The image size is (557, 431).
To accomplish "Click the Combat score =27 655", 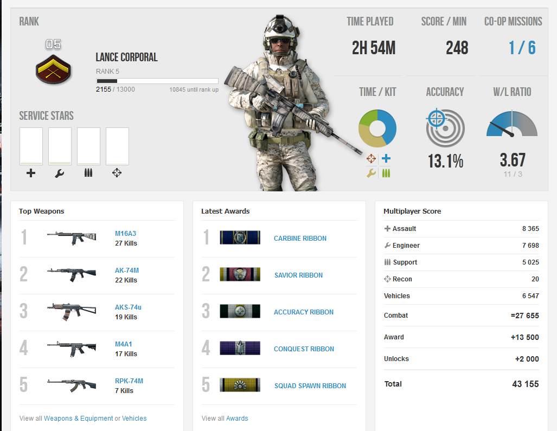I will click(x=524, y=316).
